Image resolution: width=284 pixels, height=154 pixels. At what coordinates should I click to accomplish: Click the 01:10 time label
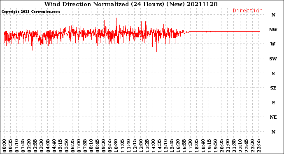pos(16,146)
